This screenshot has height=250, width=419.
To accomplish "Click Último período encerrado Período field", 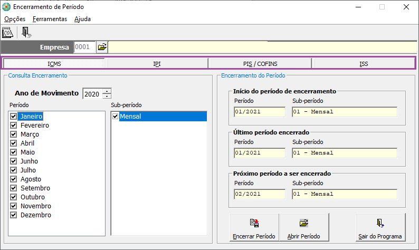I will point(260,153).
